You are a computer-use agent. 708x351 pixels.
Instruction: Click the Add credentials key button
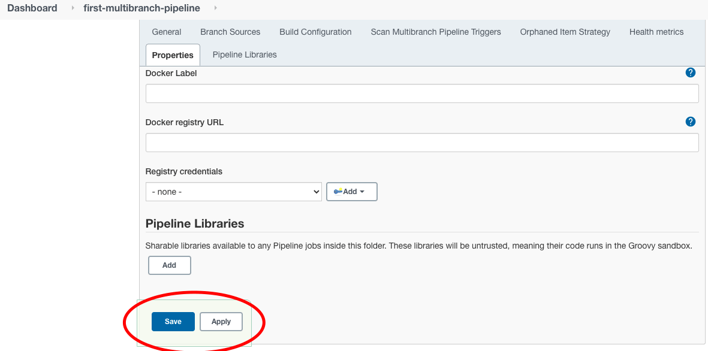coord(351,192)
